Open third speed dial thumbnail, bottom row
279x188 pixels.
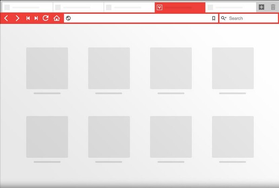(x=171, y=137)
